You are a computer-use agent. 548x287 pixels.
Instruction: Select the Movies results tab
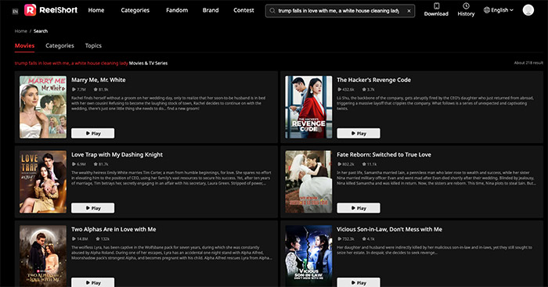click(x=24, y=45)
